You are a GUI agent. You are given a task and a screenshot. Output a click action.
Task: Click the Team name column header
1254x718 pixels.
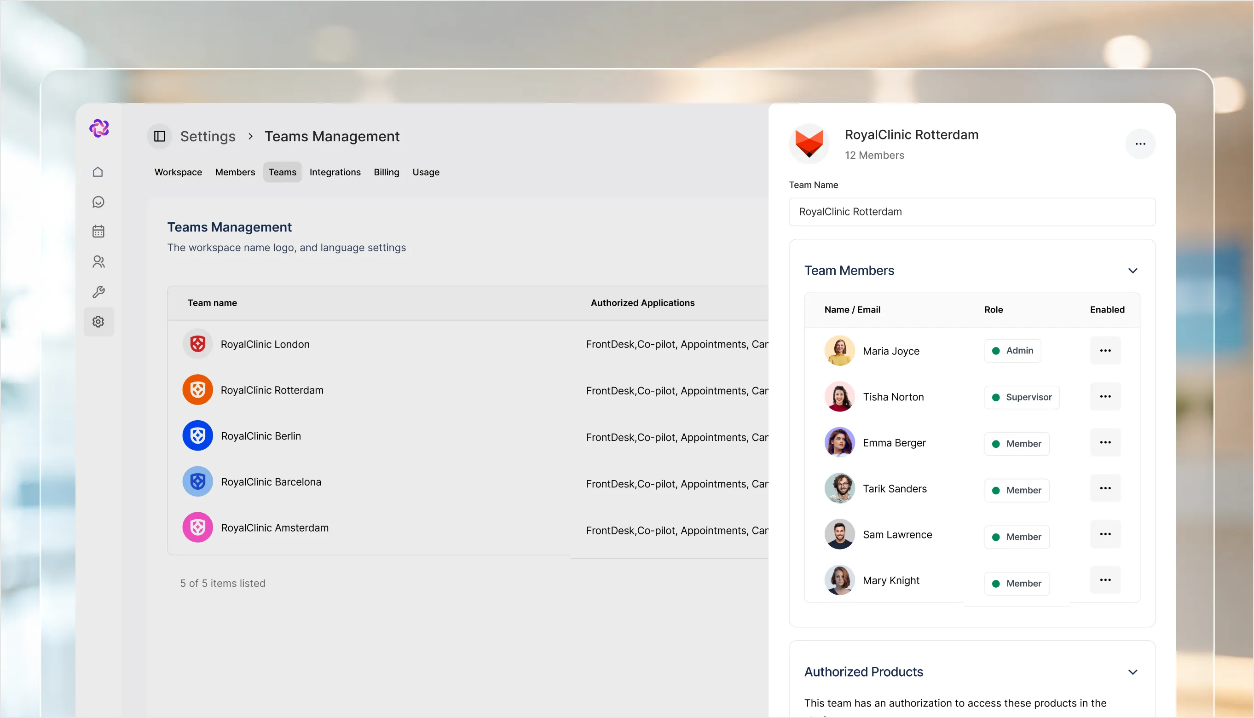coord(212,303)
